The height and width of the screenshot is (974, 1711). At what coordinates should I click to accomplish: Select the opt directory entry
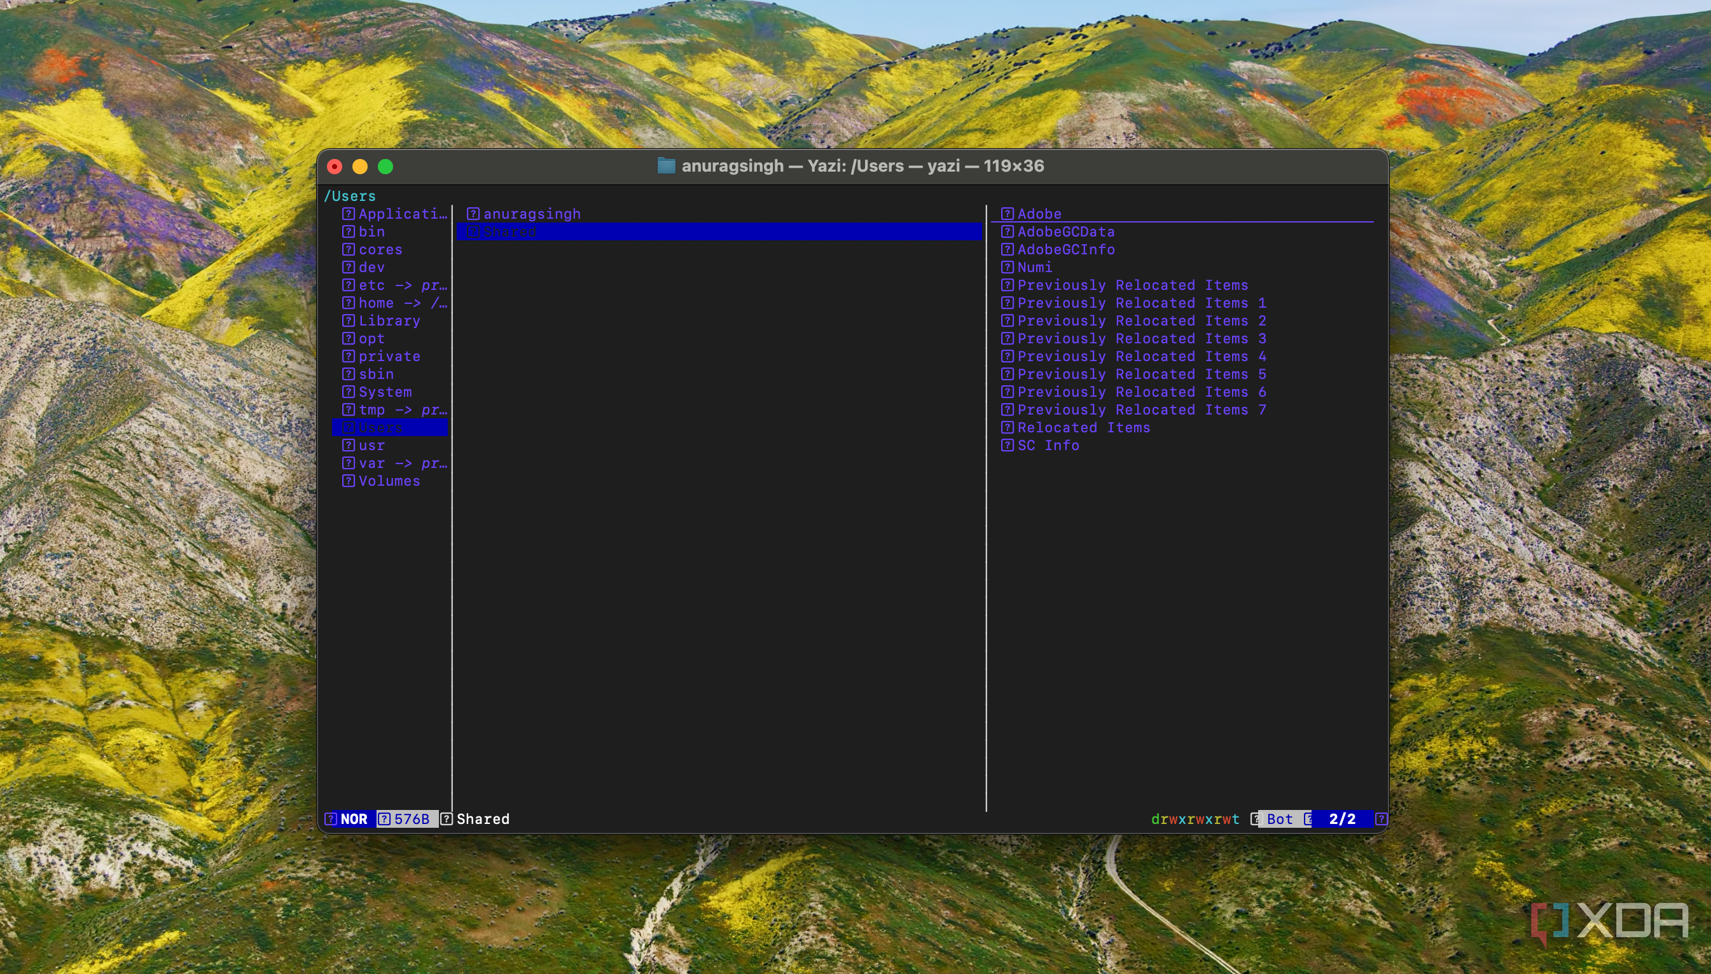click(x=363, y=338)
